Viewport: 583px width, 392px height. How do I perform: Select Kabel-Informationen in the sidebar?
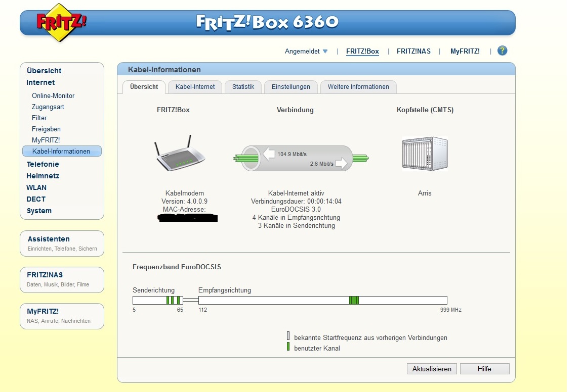pyautogui.click(x=62, y=151)
